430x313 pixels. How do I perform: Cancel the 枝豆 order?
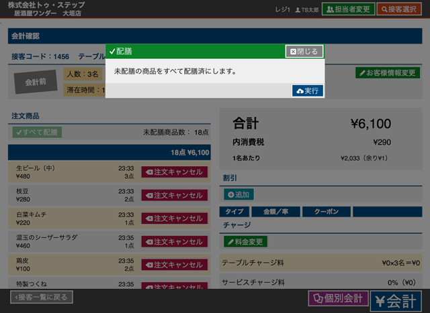tap(174, 195)
